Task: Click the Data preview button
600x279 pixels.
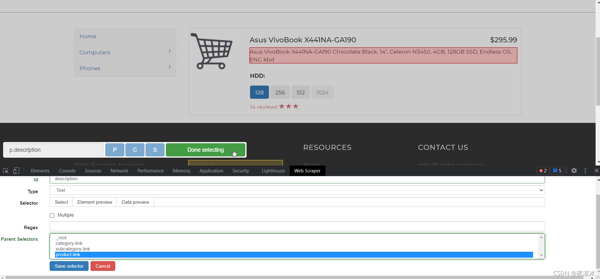Action: click(135, 202)
